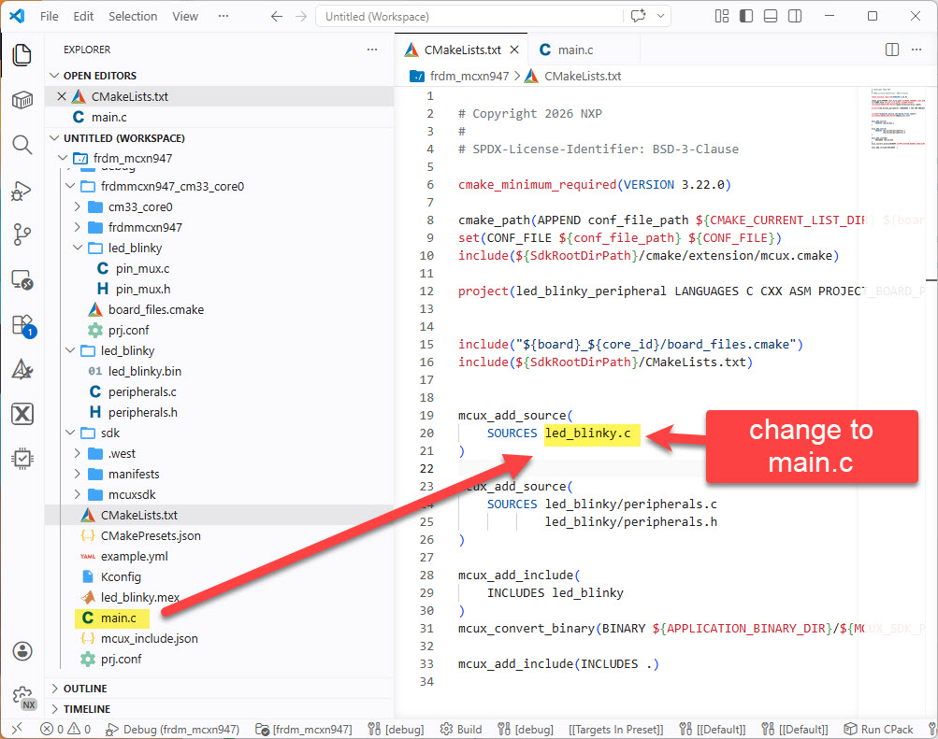Expand the OUTLINE section

pos(85,689)
